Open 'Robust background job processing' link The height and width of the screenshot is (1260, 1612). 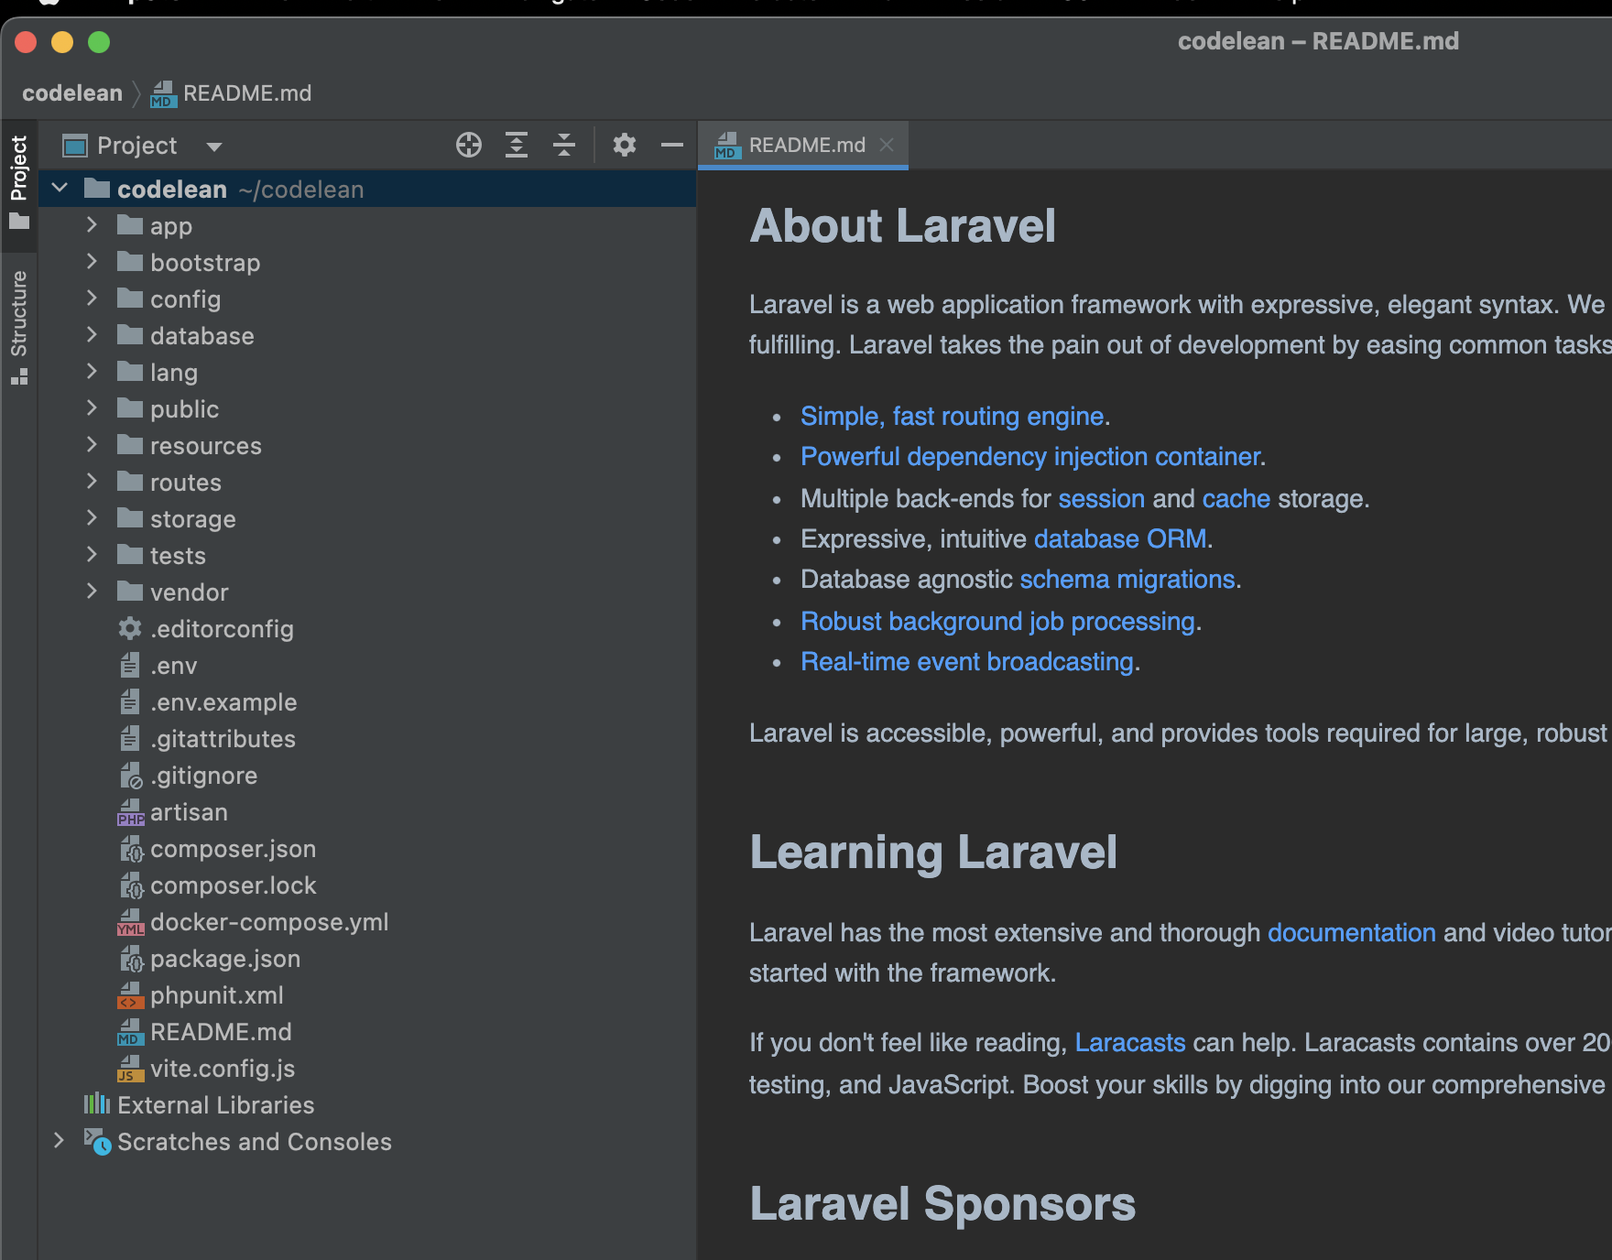click(x=997, y=622)
